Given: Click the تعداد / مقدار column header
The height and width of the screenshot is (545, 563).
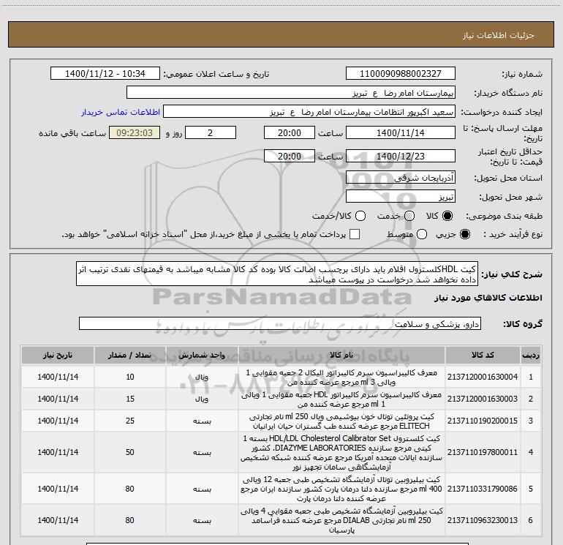Looking at the screenshot, I should [129, 355].
